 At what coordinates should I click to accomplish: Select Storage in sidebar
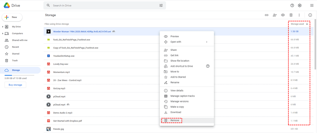click(20, 70)
